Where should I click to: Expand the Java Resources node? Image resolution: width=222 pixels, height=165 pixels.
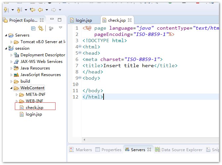click(x=12, y=68)
